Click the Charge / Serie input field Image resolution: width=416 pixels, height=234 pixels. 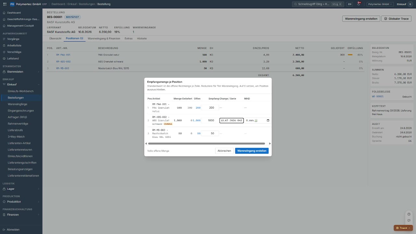click(x=231, y=121)
